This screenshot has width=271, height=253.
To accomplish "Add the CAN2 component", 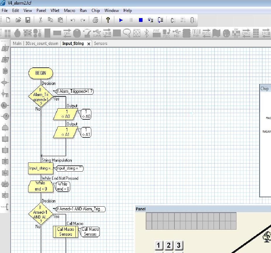I will (246, 33).
